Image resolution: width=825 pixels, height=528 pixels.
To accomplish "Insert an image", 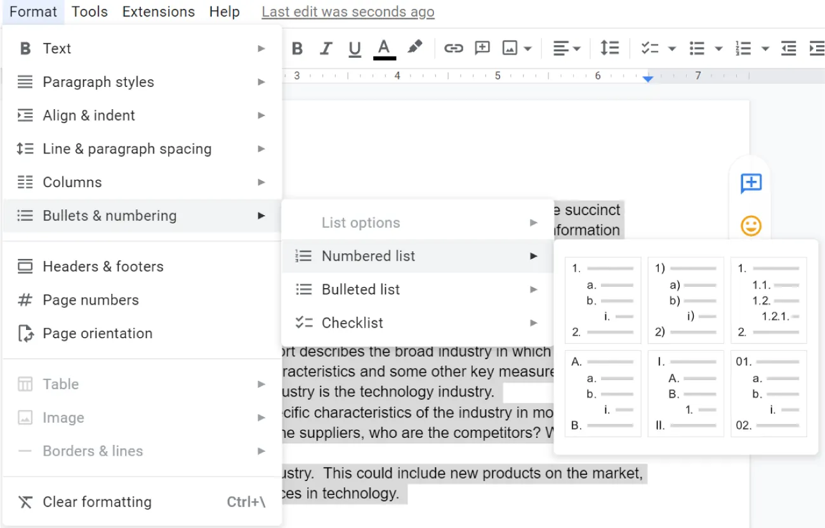I will (511, 48).
